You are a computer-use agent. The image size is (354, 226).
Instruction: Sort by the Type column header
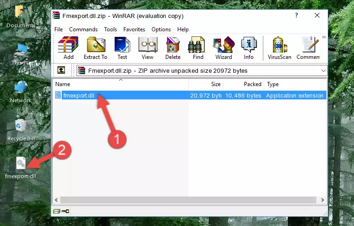pos(295,84)
